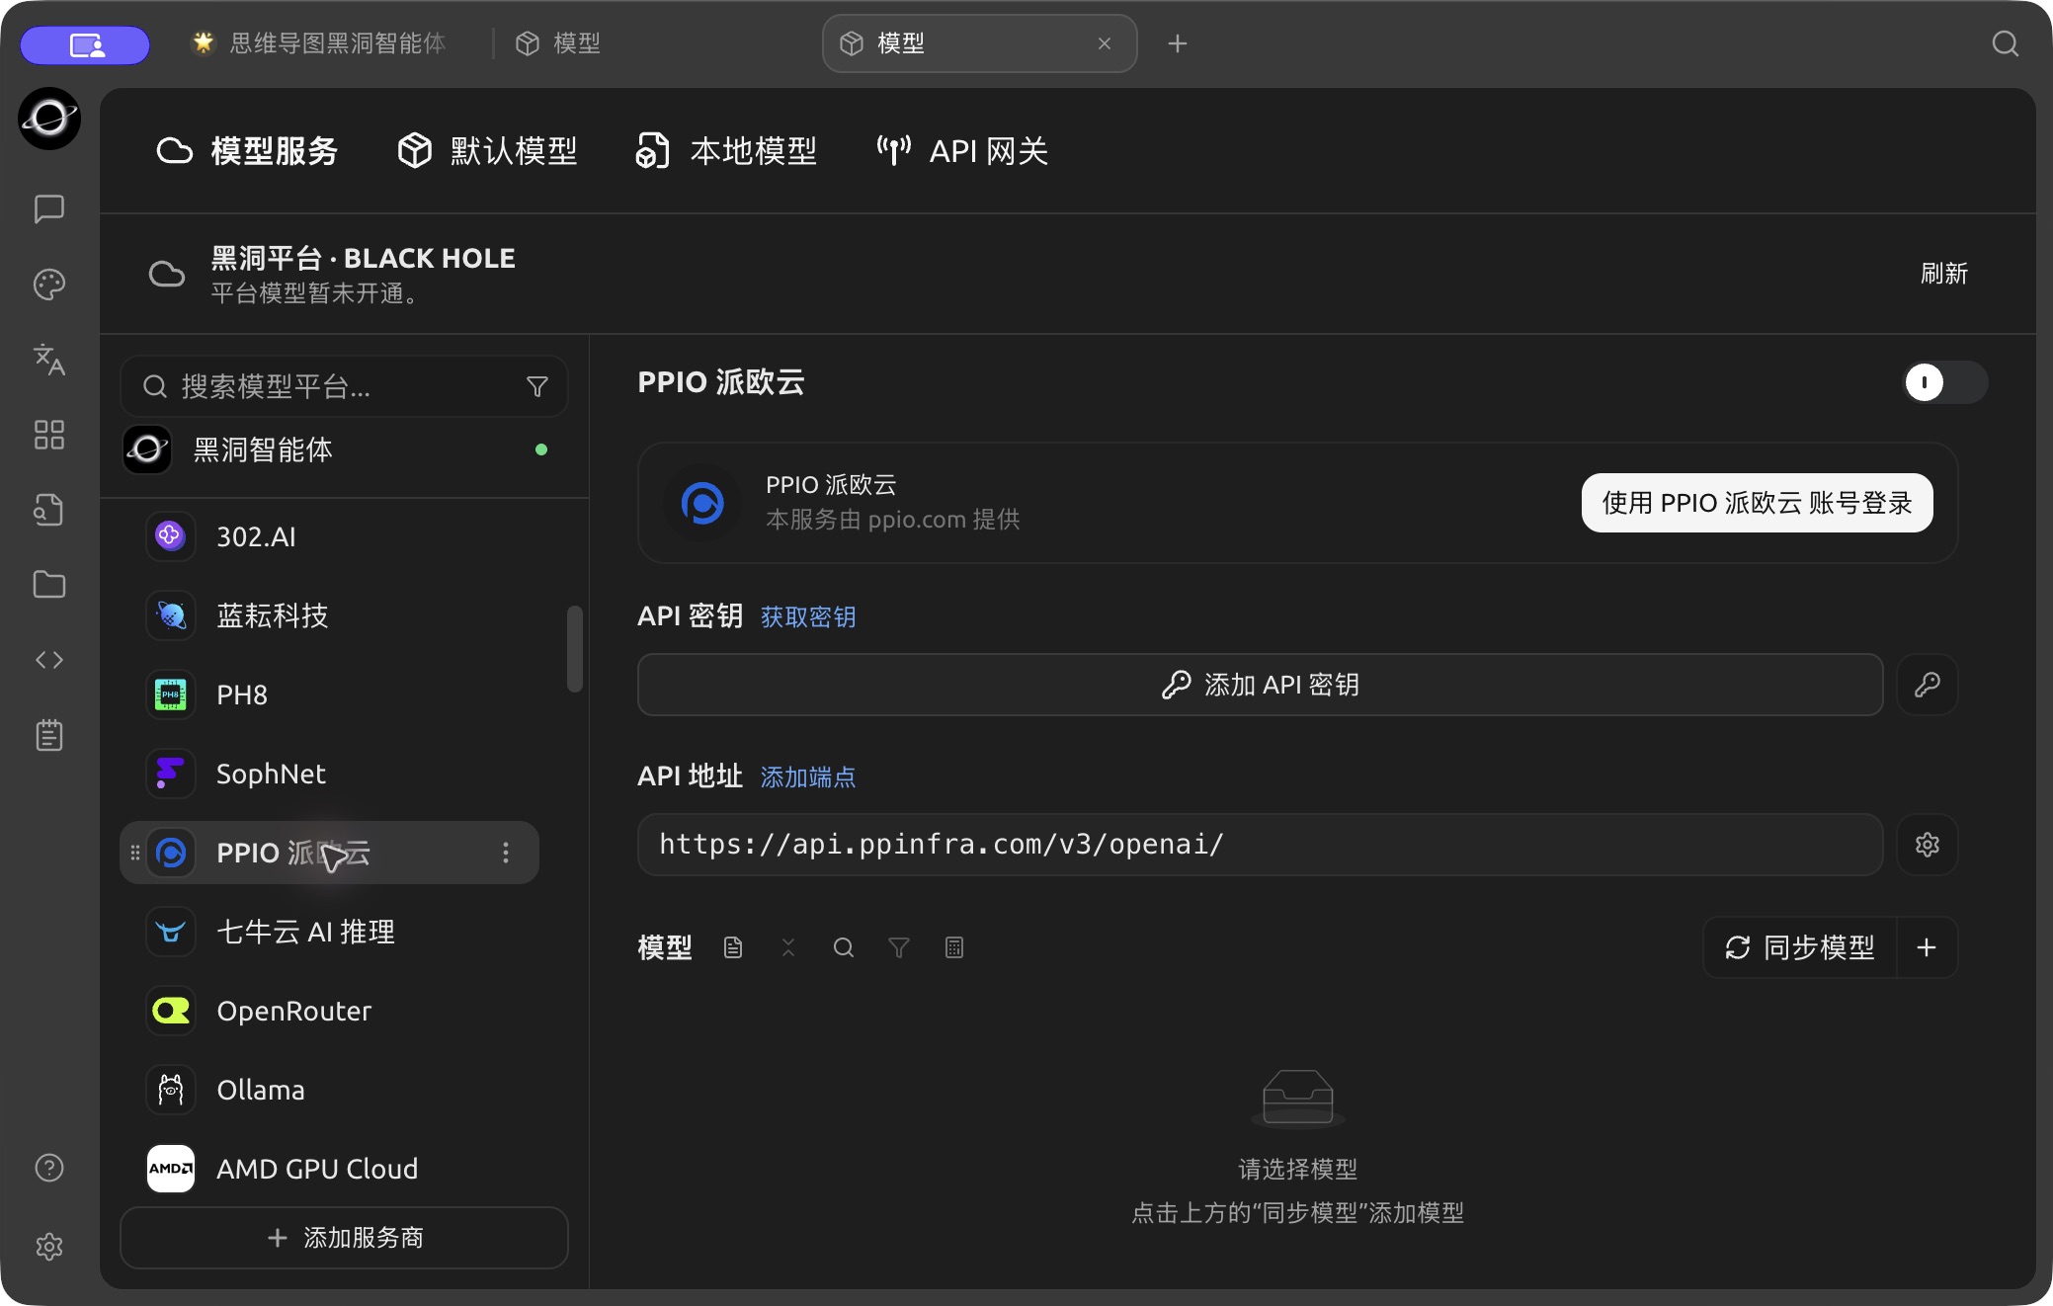Click the search icon in model toolbar
Image resolution: width=2053 pixels, height=1306 pixels.
coord(844,947)
